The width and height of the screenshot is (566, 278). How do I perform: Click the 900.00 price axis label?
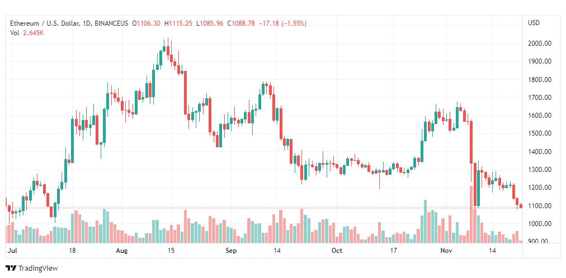click(x=540, y=242)
